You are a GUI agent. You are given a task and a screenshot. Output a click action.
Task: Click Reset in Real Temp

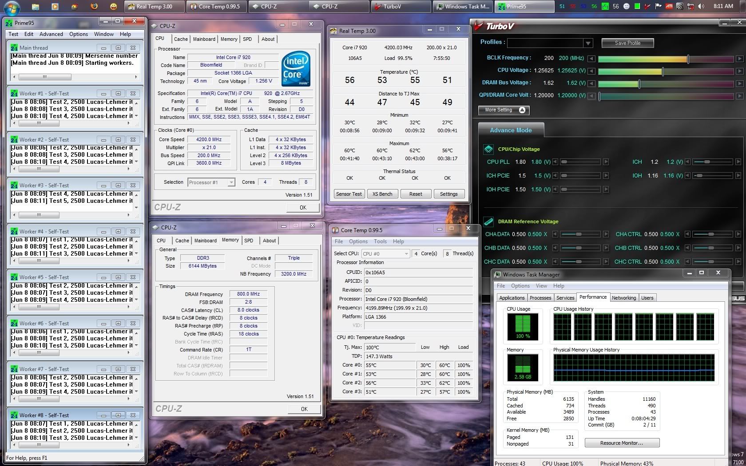click(x=416, y=194)
